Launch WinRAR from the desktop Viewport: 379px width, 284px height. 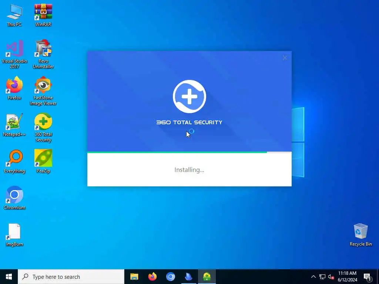(x=43, y=15)
